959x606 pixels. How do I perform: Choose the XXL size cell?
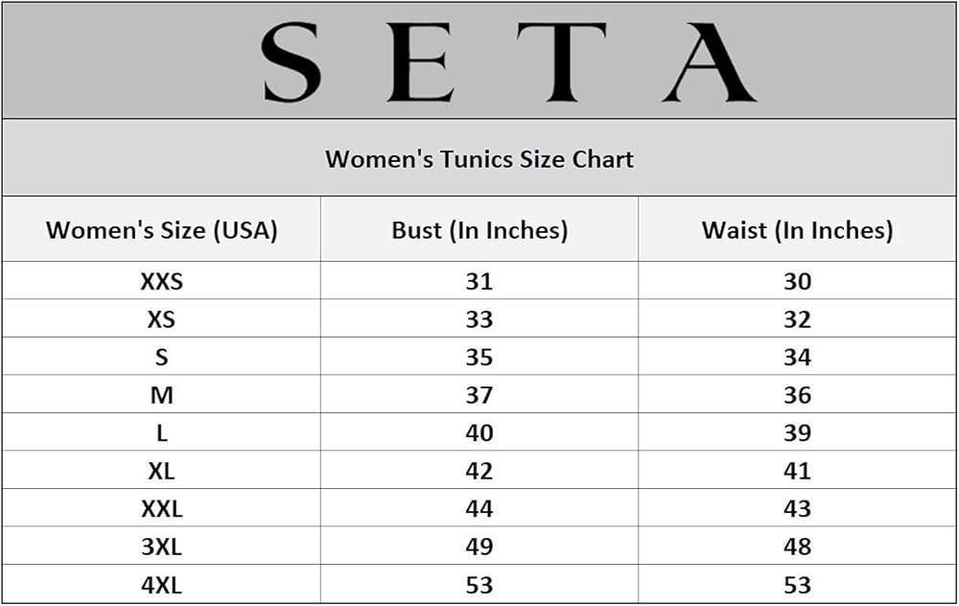point(161,508)
